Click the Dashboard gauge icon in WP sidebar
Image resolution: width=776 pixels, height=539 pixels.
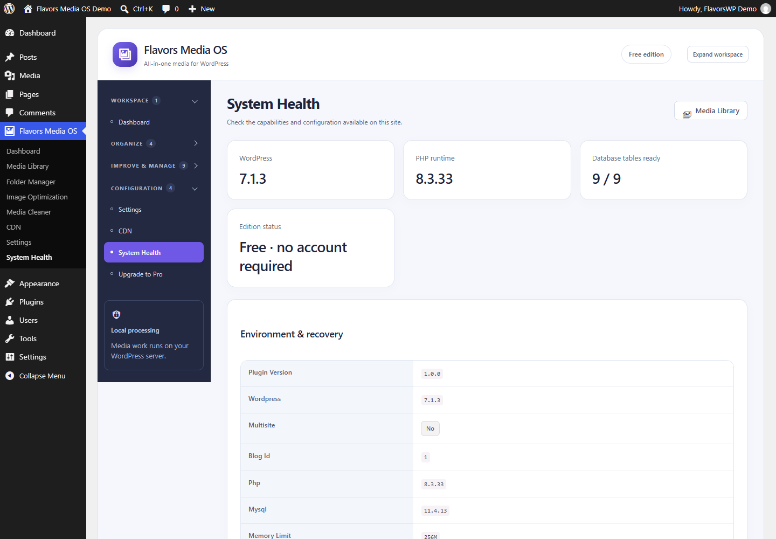point(10,33)
